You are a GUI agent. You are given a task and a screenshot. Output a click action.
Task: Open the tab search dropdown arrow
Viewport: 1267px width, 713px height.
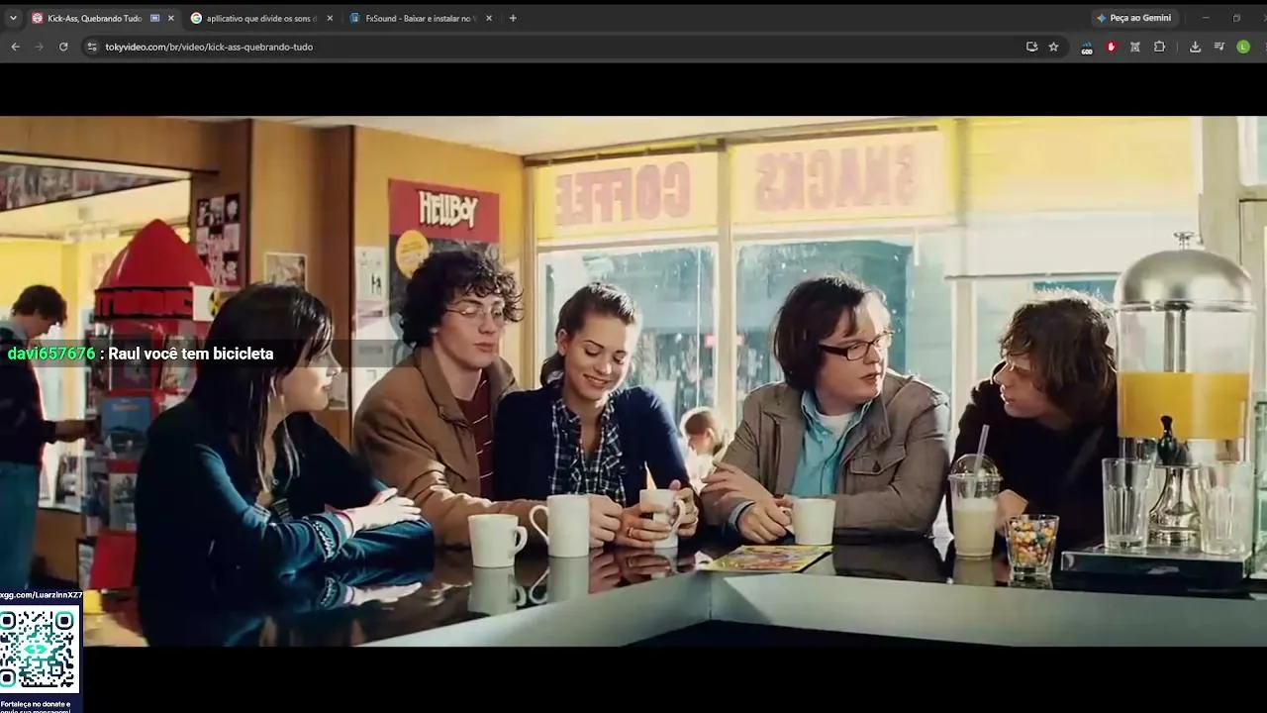pos(13,18)
